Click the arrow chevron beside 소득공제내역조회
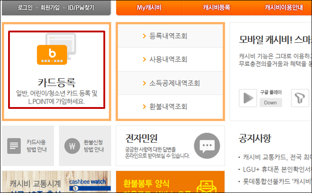312x193 pixels. 144,83
